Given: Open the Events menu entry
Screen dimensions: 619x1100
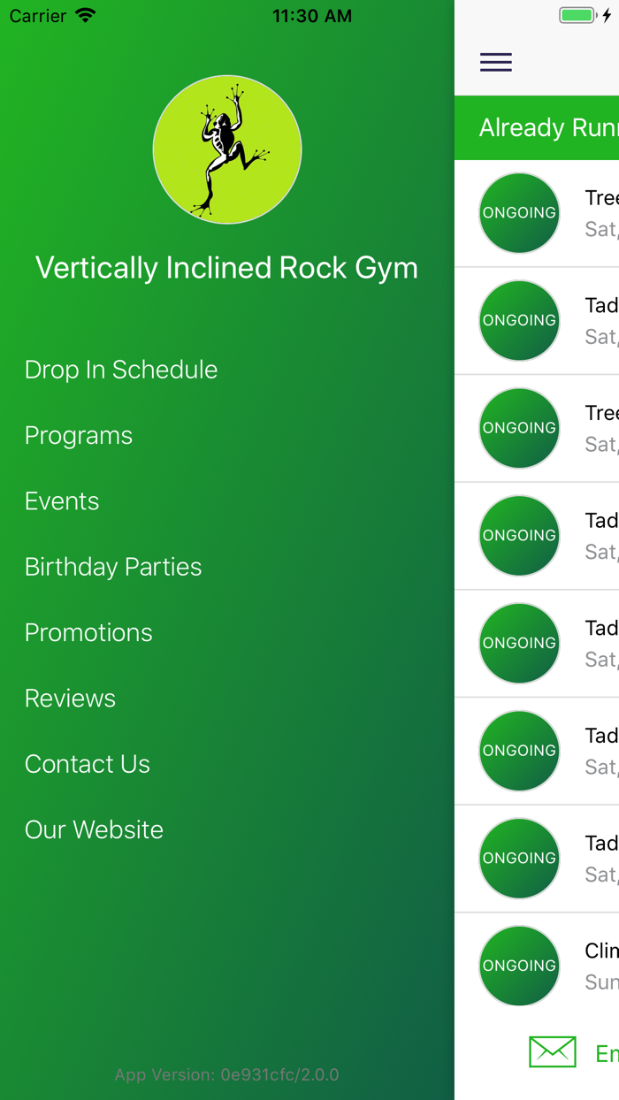Looking at the screenshot, I should click(x=62, y=500).
